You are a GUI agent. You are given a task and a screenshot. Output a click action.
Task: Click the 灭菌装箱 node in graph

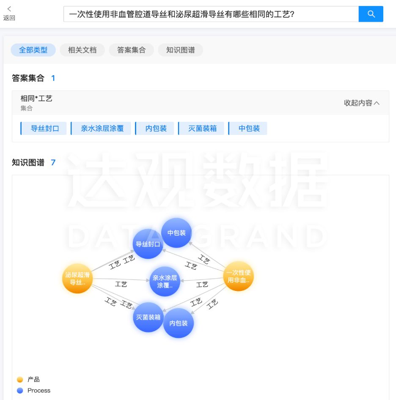tap(148, 317)
